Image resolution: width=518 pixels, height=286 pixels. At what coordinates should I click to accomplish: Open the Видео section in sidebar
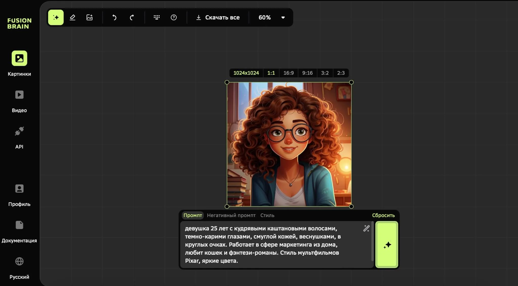(19, 101)
